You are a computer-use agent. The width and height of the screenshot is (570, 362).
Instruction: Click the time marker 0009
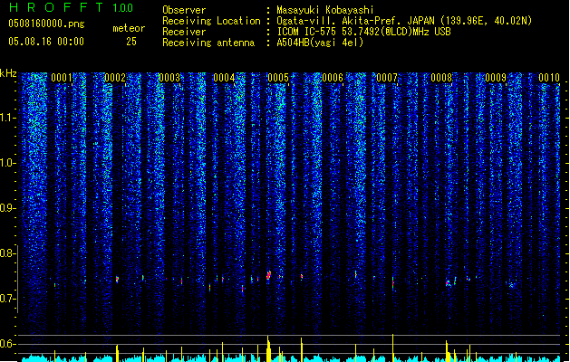click(x=496, y=78)
